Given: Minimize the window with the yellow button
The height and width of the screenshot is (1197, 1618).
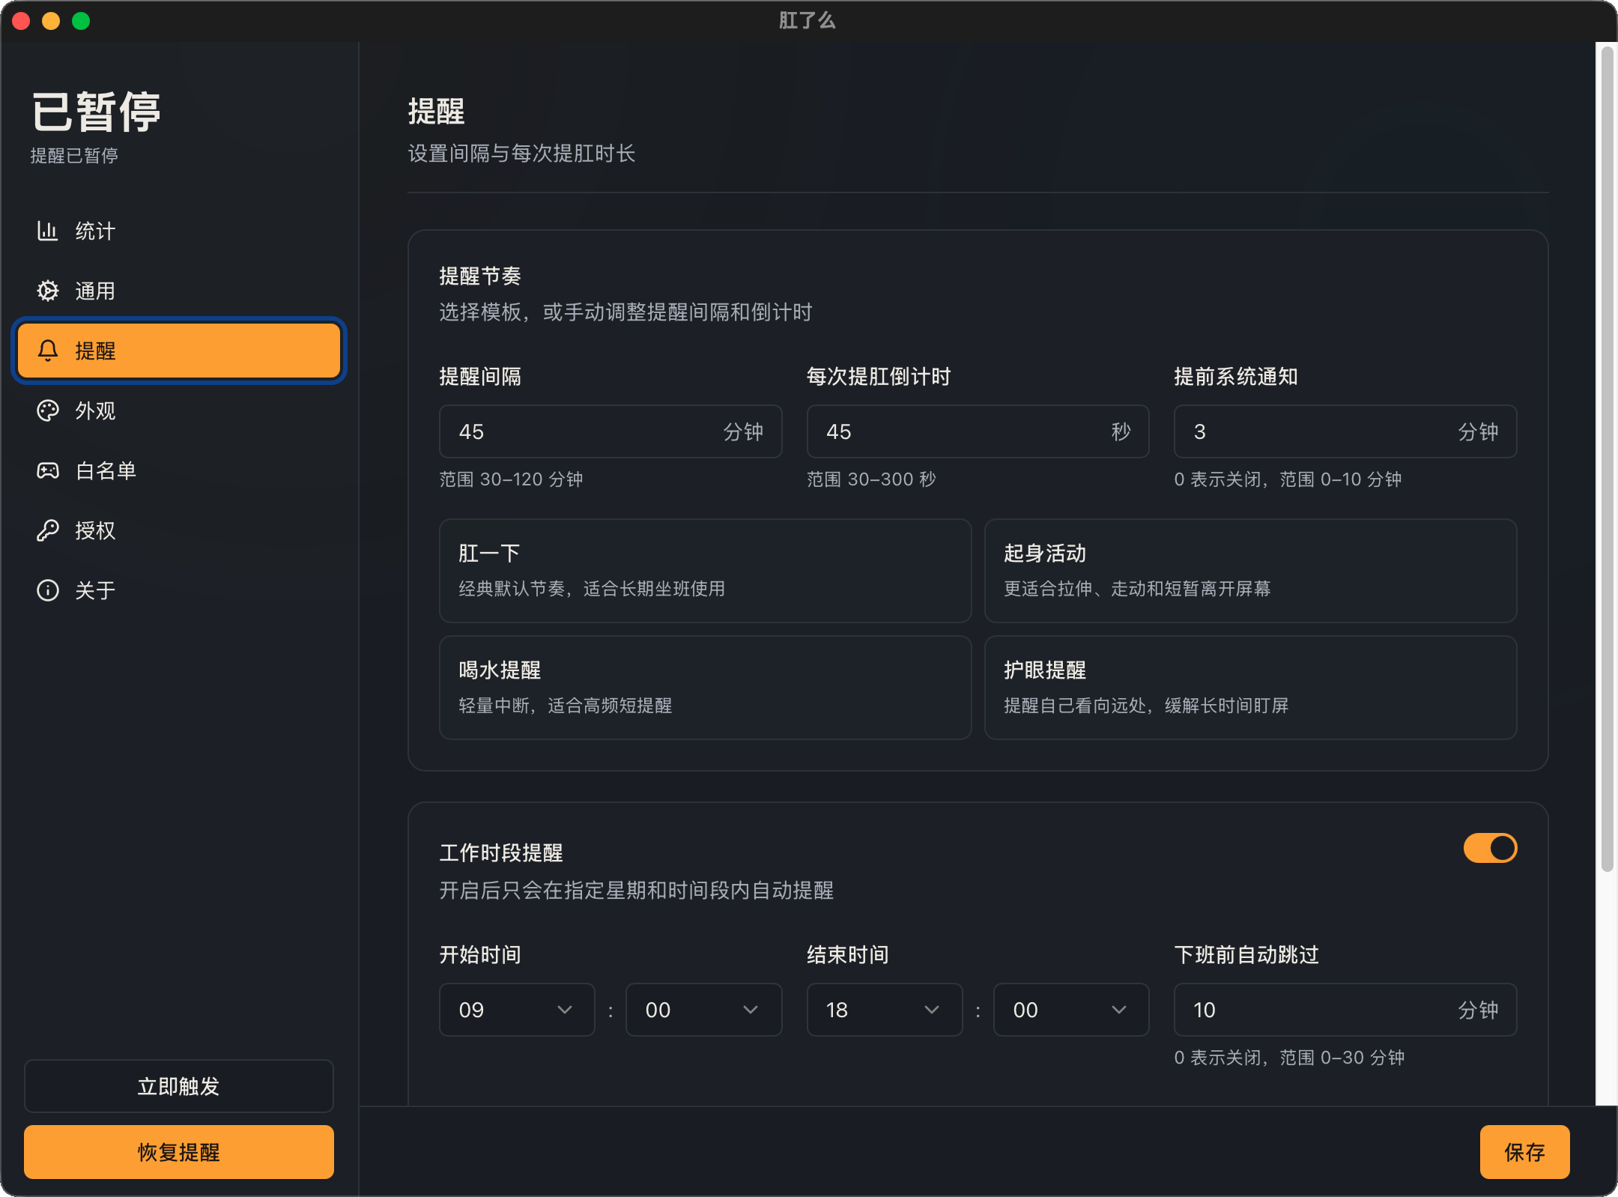Looking at the screenshot, I should [51, 21].
